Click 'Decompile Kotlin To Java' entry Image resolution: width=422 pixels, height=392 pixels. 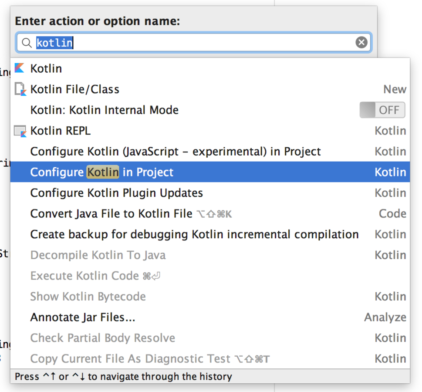pos(210,255)
